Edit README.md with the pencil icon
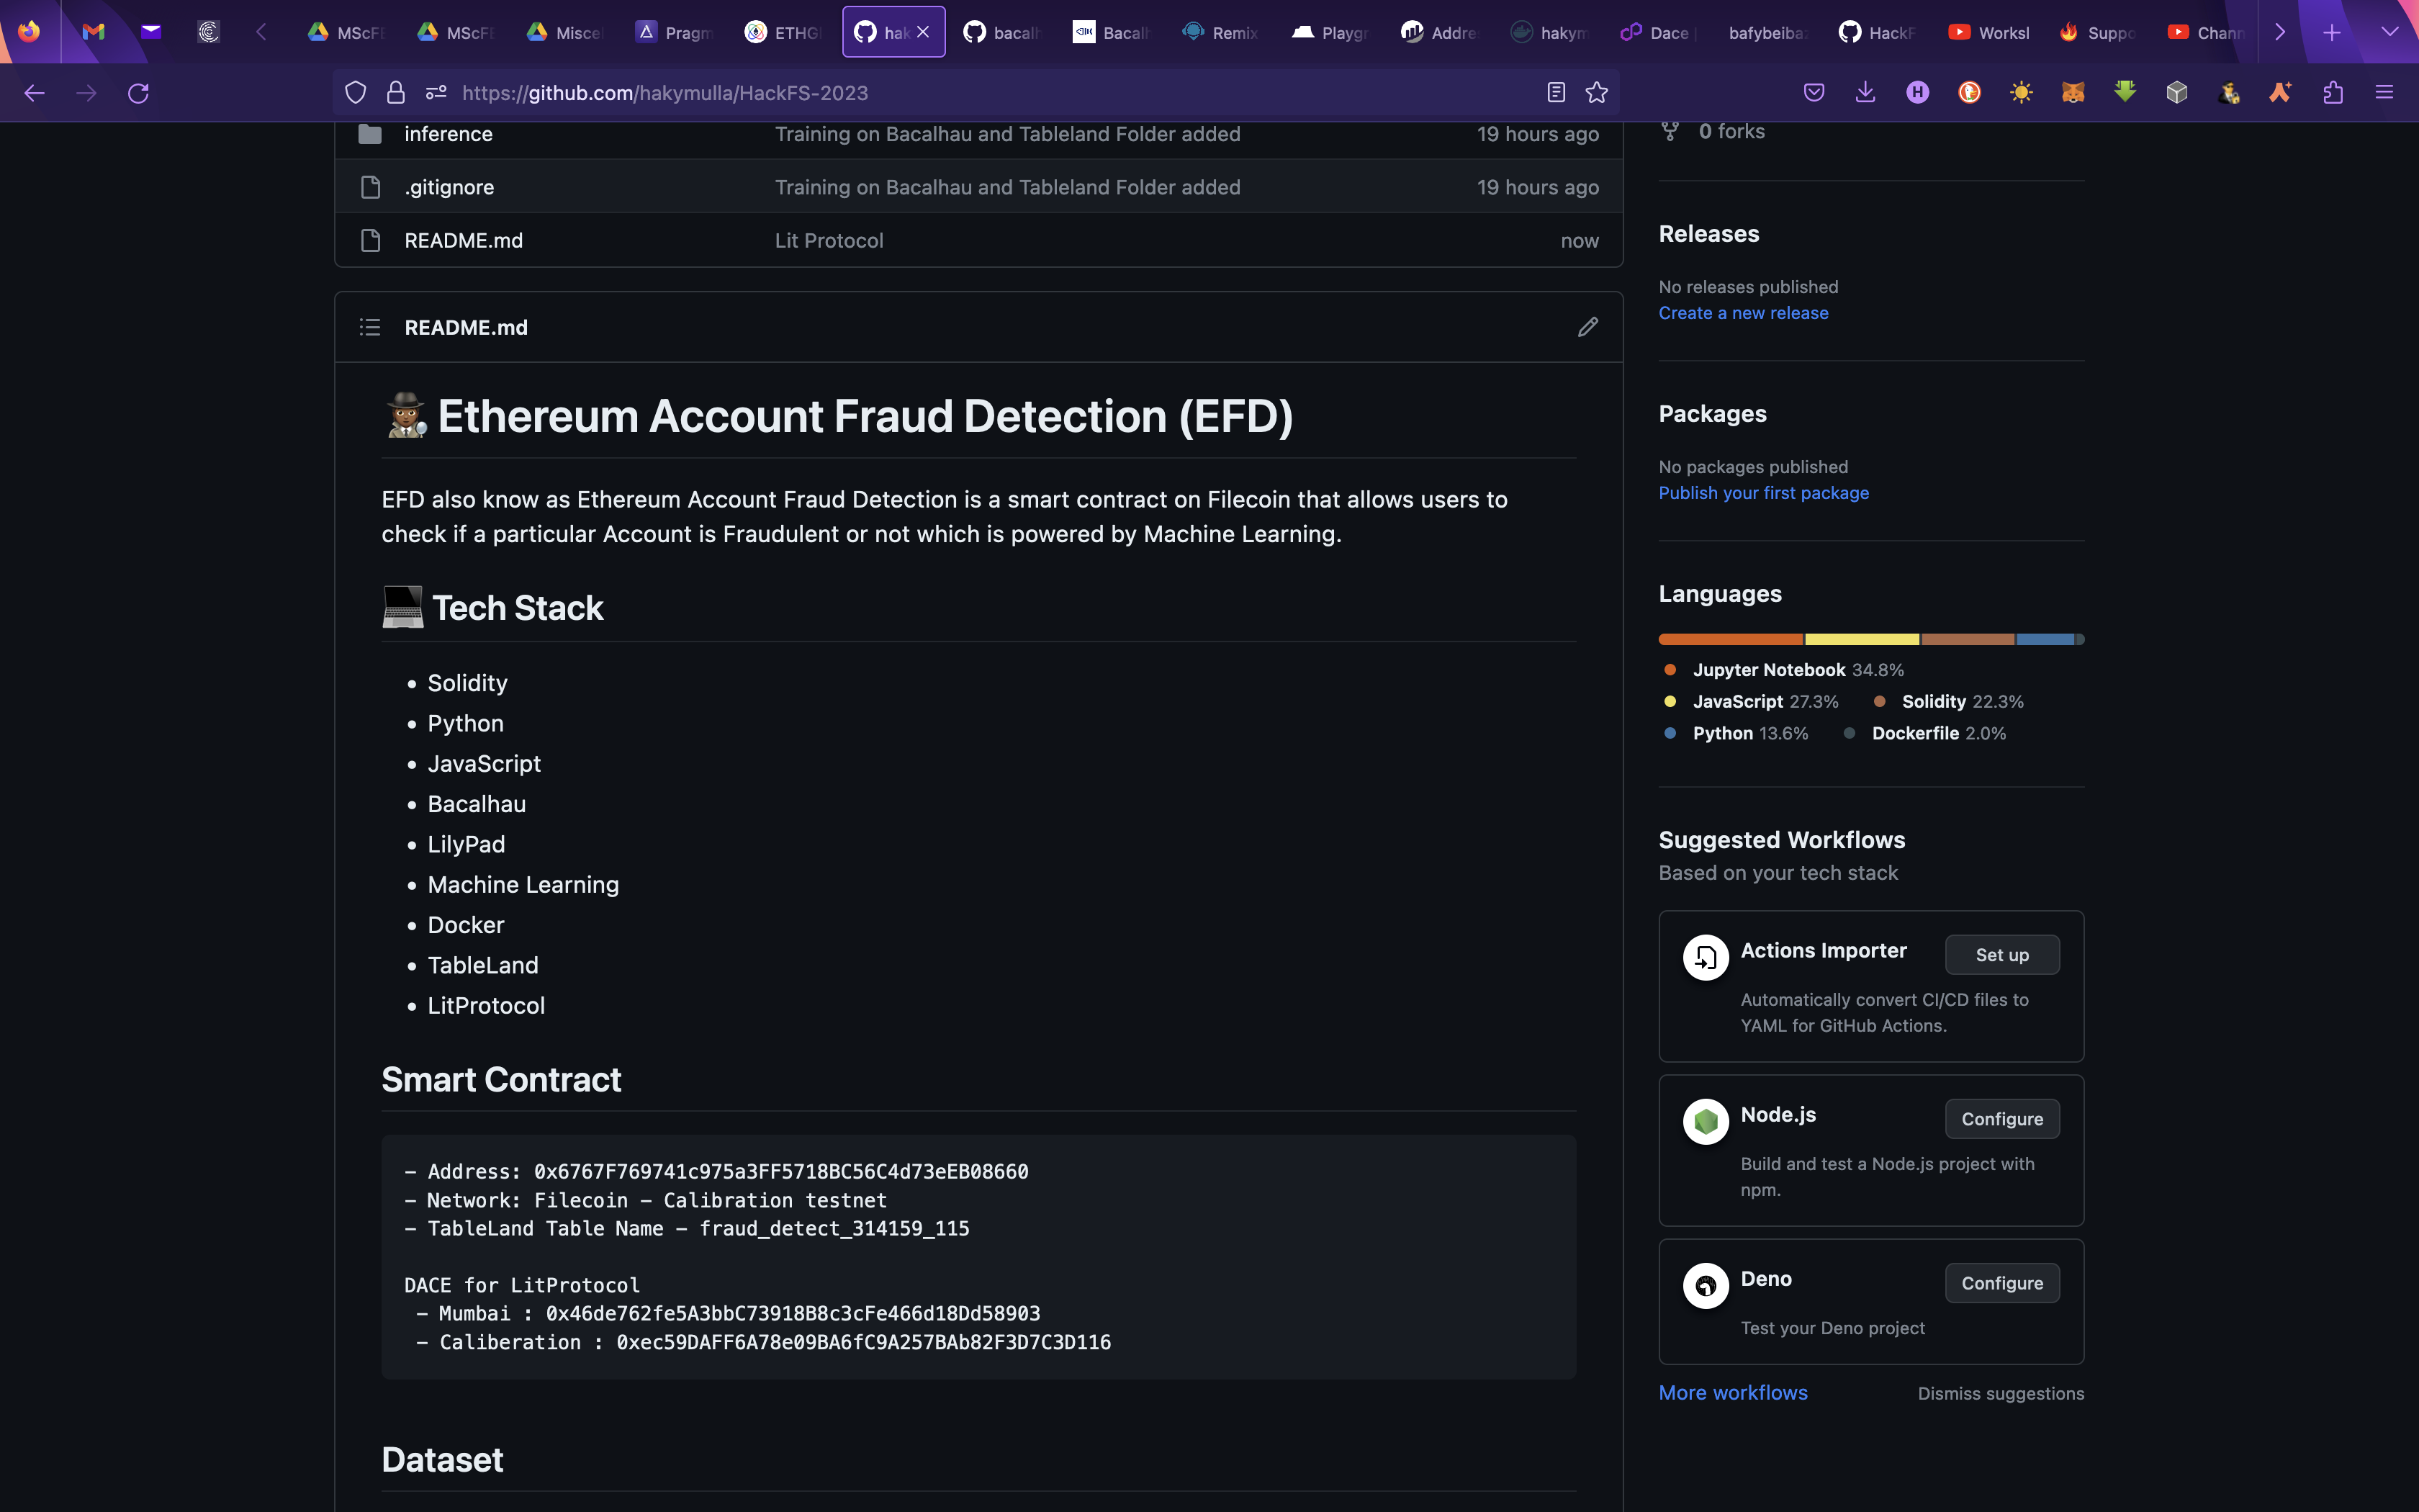 (x=1587, y=327)
